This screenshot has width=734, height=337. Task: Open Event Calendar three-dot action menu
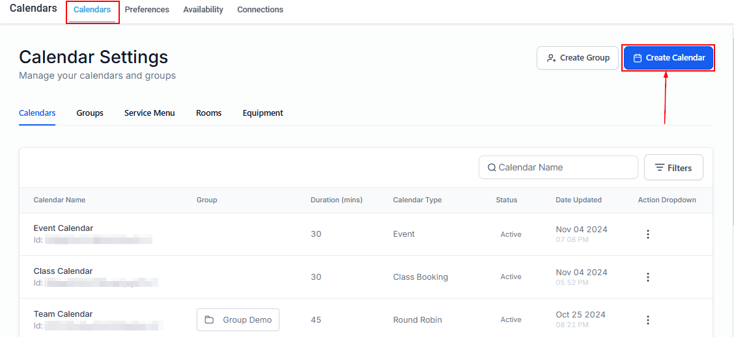pyautogui.click(x=647, y=234)
